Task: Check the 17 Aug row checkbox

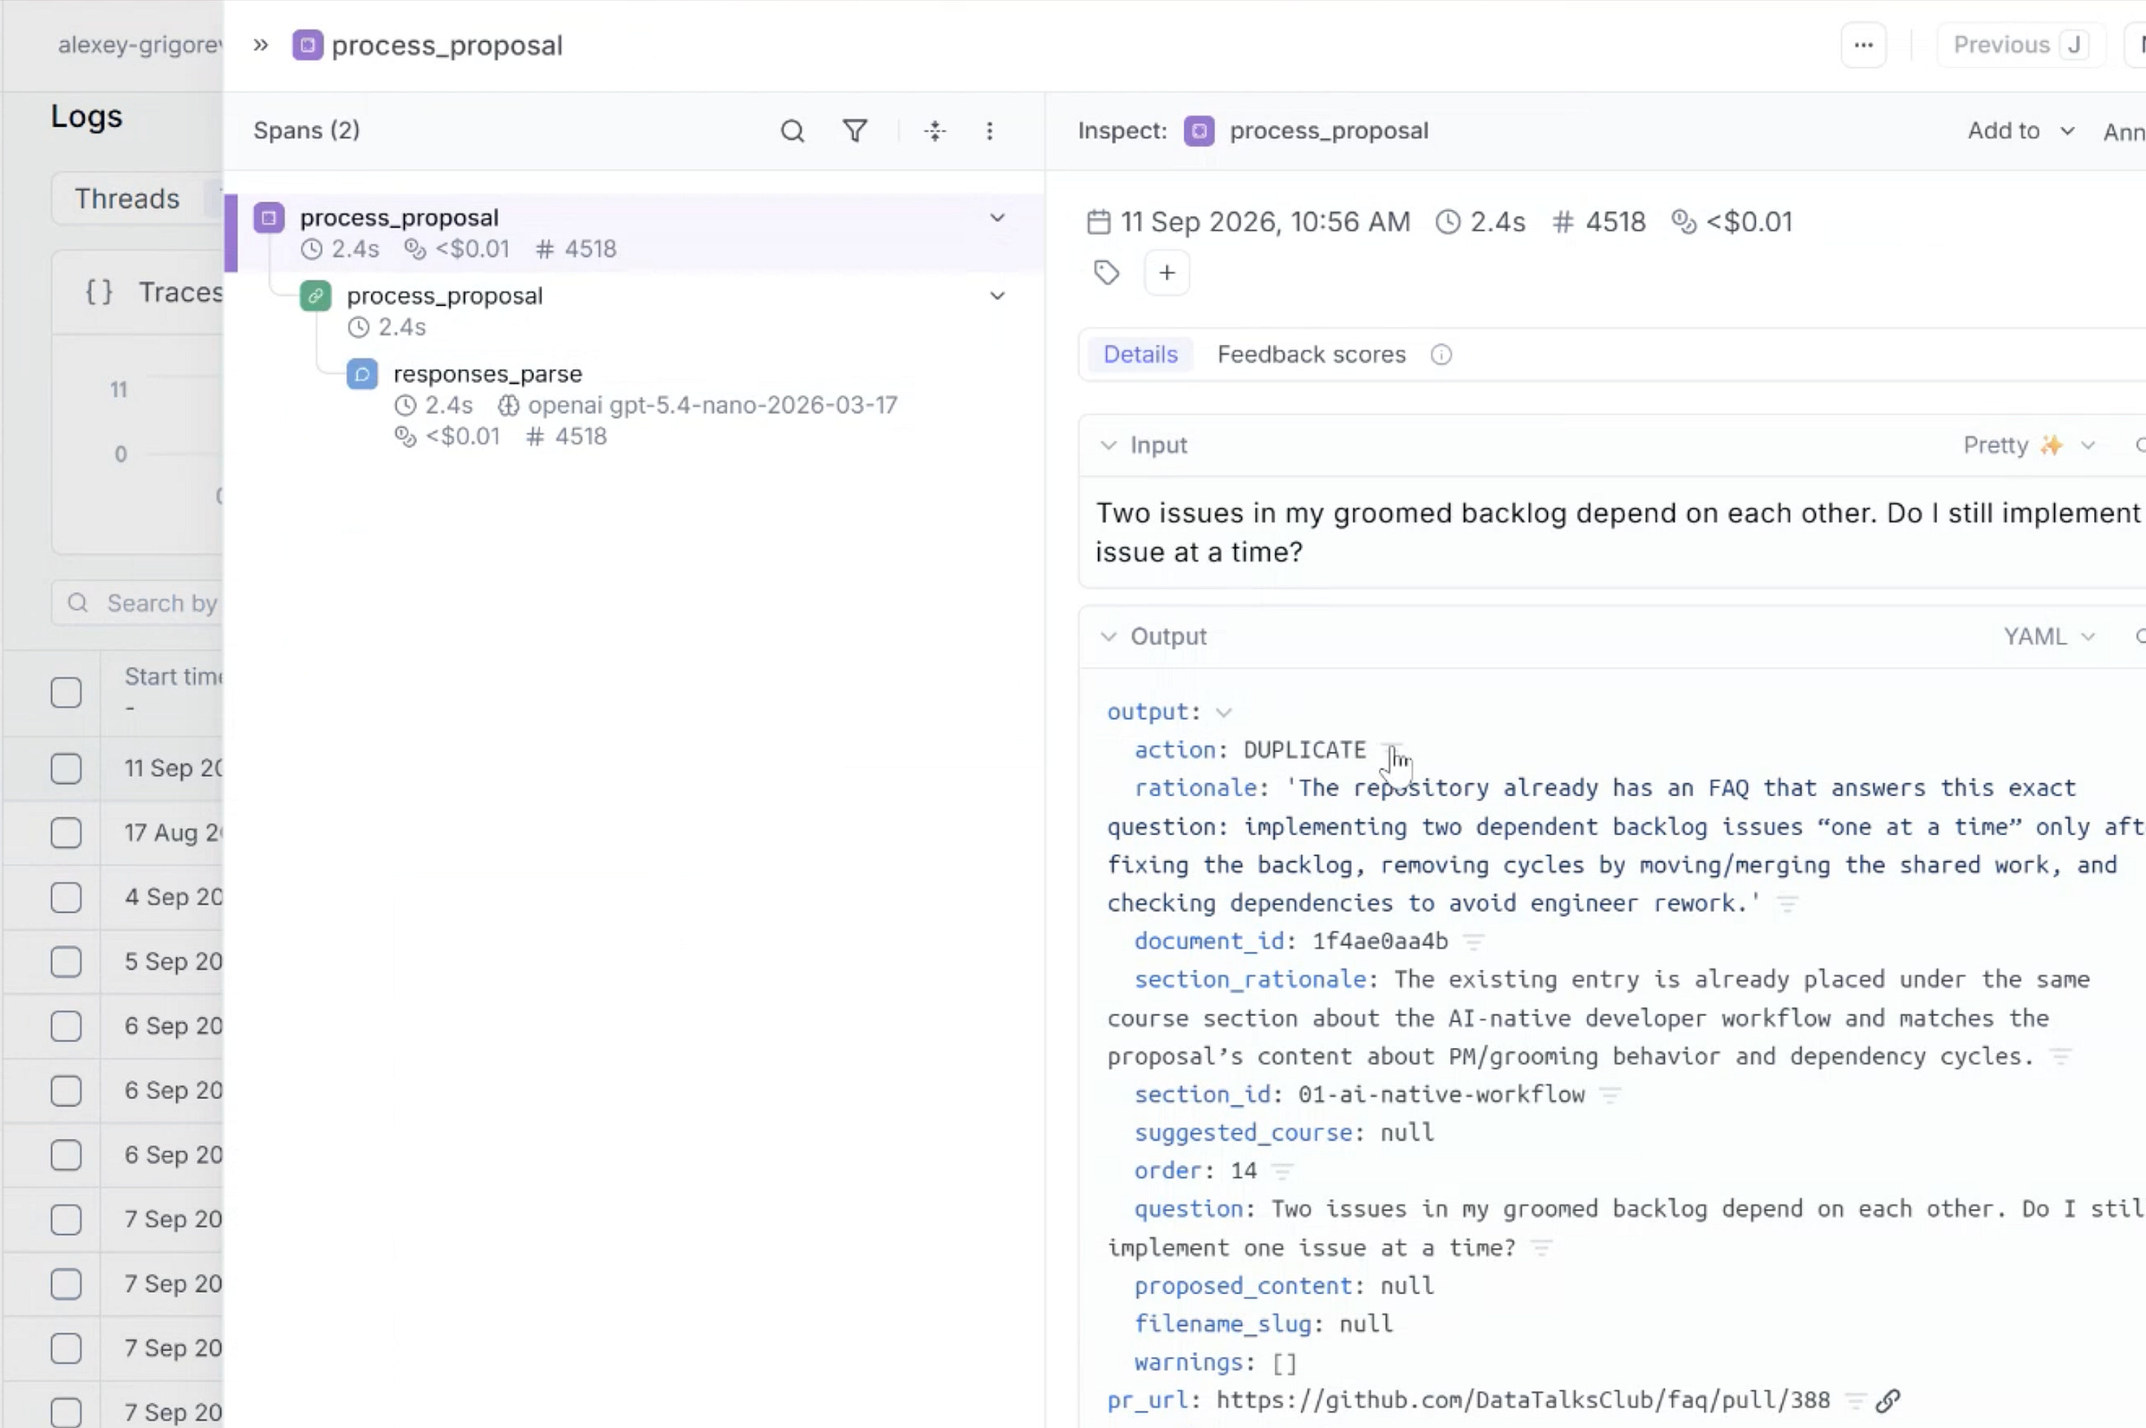Action: pos(65,832)
